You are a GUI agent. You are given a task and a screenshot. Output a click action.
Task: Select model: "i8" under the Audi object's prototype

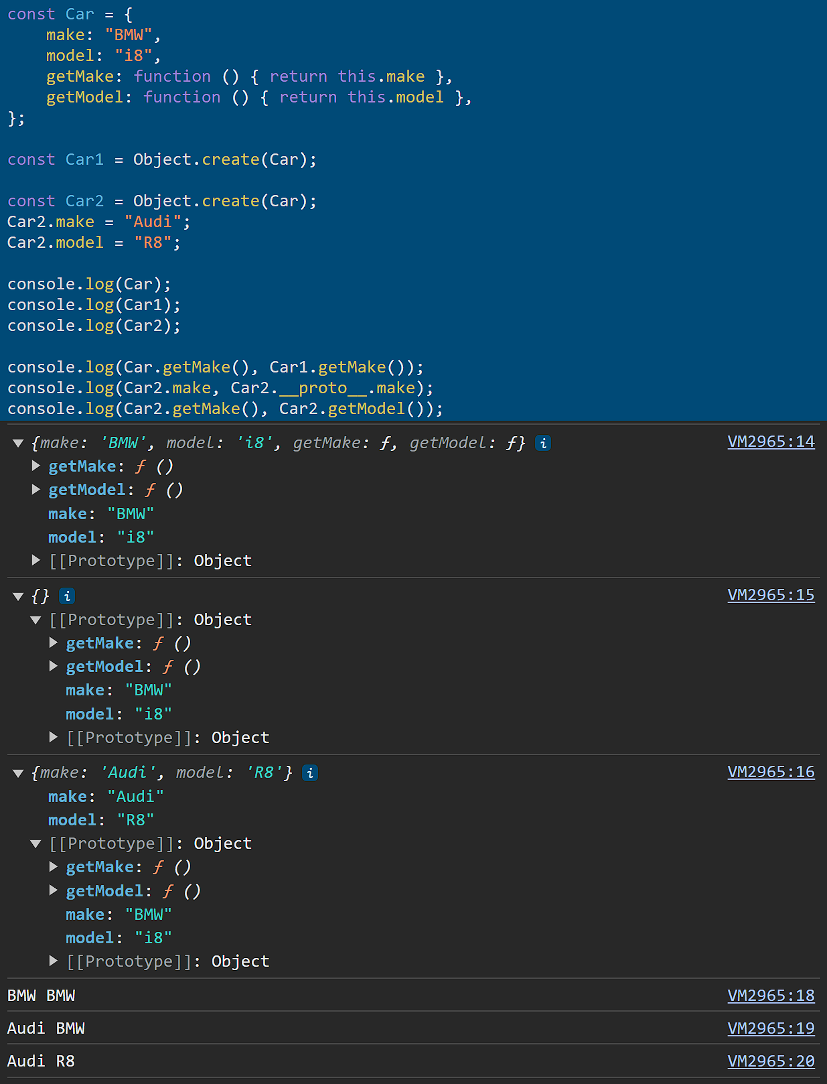119,938
